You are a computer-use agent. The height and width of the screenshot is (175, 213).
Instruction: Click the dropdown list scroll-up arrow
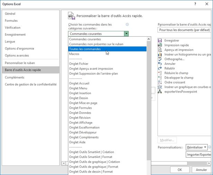pyautogui.click(x=149, y=39)
